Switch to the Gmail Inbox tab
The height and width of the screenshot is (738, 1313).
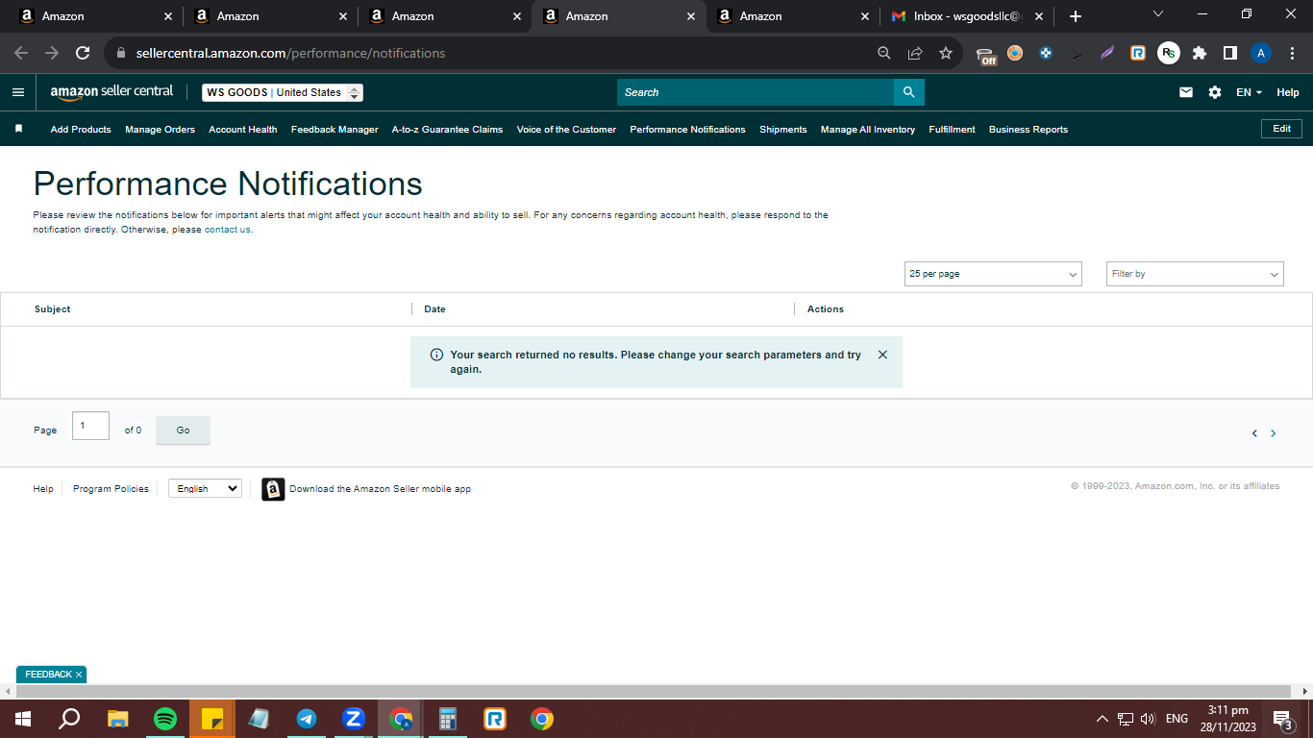click(966, 16)
